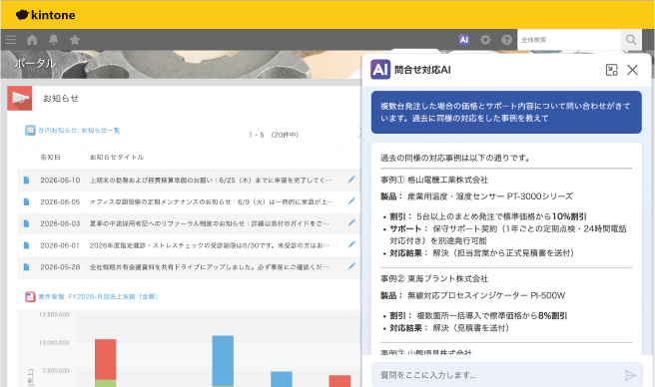Edit the 2026-06-03 record with pencil icon
This screenshot has width=655, height=387.
[x=351, y=223]
